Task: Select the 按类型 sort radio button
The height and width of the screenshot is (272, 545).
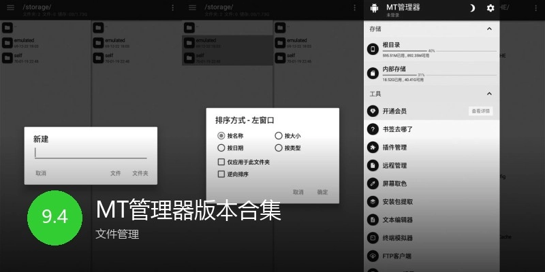Action: (279, 148)
